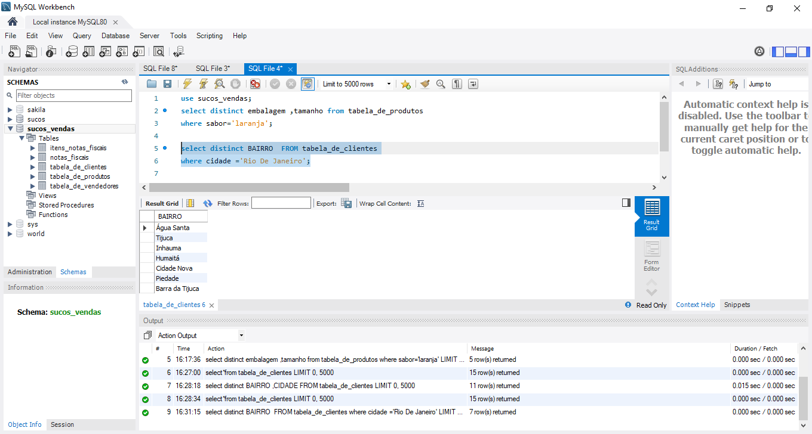Toggle the bottom output panel visibility
This screenshot has height=434, width=812.
coord(791,52)
